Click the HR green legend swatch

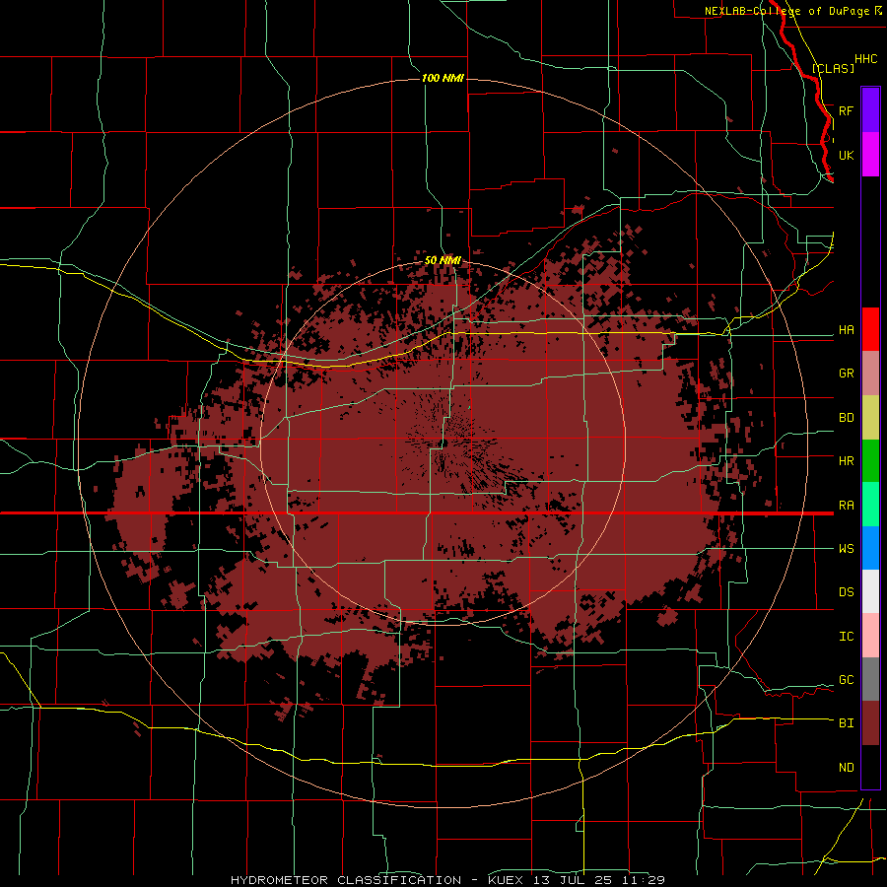pyautogui.click(x=870, y=461)
